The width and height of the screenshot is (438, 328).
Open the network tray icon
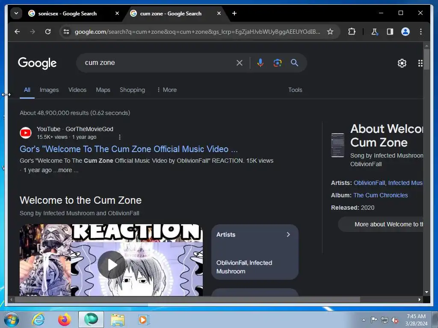pyautogui.click(x=385, y=320)
